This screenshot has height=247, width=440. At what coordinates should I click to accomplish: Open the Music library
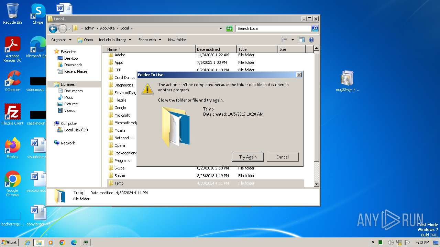(x=69, y=97)
